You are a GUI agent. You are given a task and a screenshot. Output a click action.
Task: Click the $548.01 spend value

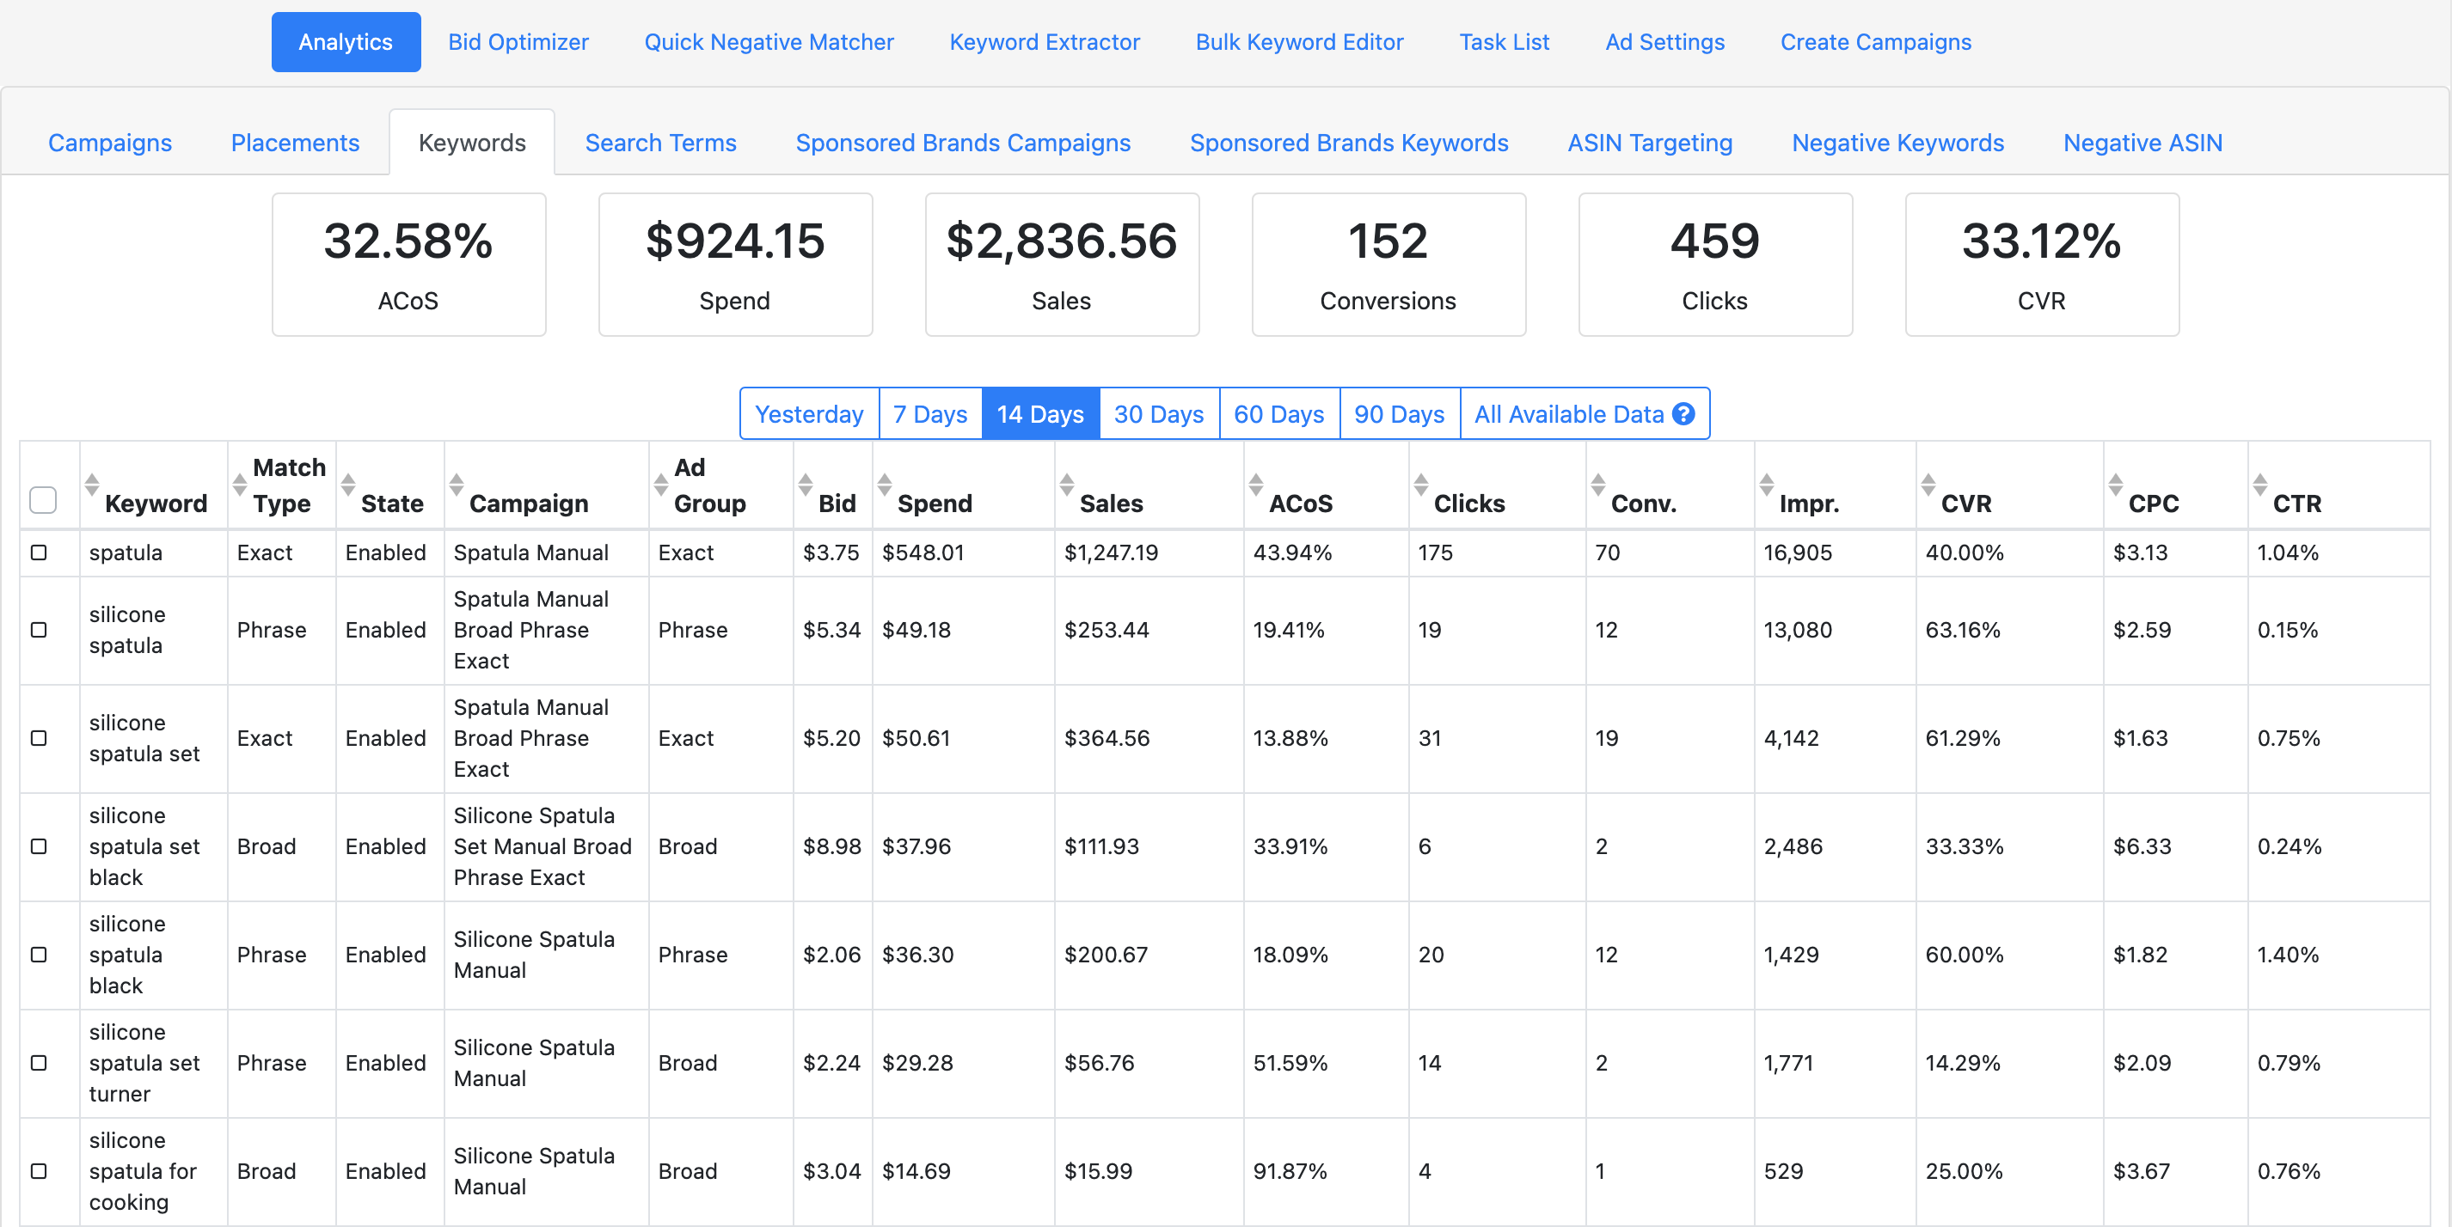(x=923, y=552)
